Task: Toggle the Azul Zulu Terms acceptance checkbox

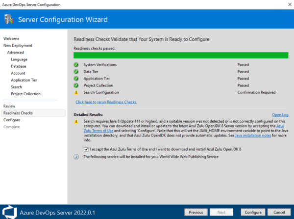Action: click(x=86, y=149)
